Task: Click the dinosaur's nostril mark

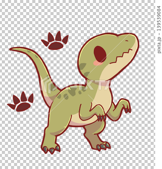Action: 127,41
